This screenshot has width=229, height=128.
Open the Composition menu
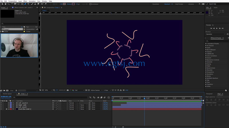coord(13,1)
